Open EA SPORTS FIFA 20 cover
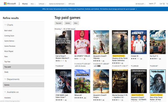 pyautogui.click(x=82, y=42)
